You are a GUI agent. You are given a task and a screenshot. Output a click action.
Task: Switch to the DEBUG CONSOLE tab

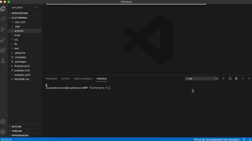coord(83,79)
